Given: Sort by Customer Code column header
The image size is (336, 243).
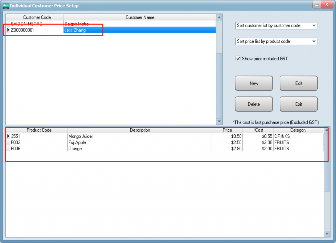Looking at the screenshot, I should point(37,17).
